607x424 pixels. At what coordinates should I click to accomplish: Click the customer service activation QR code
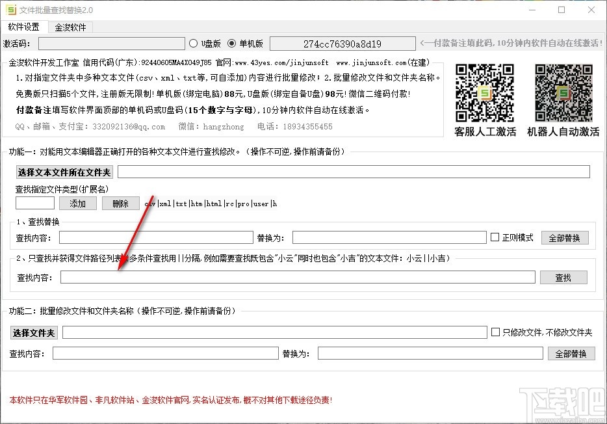(485, 93)
